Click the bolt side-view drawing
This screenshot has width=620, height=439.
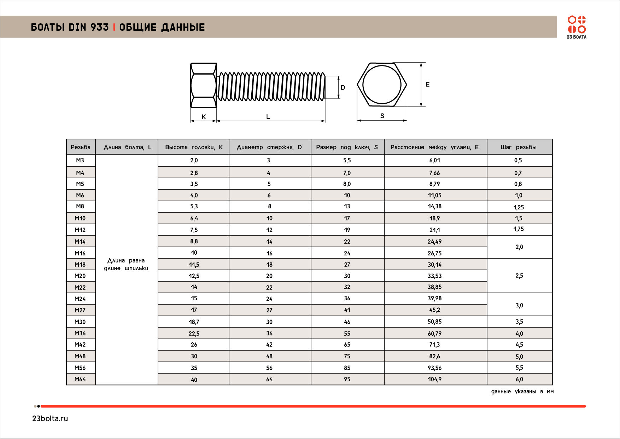pos(258,86)
